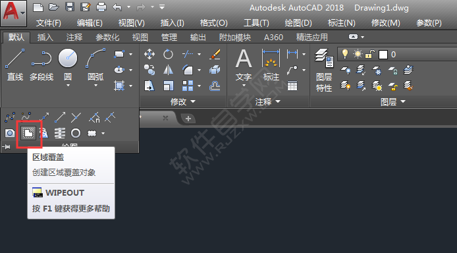
Task: Click the Offset tool icon
Action: 215,86
